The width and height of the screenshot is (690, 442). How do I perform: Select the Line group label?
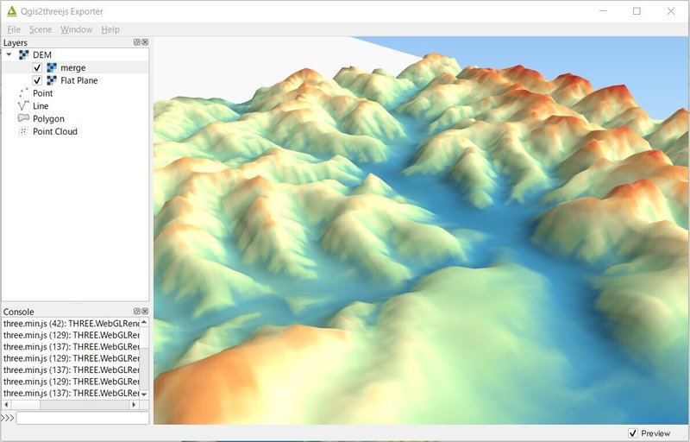coord(41,106)
